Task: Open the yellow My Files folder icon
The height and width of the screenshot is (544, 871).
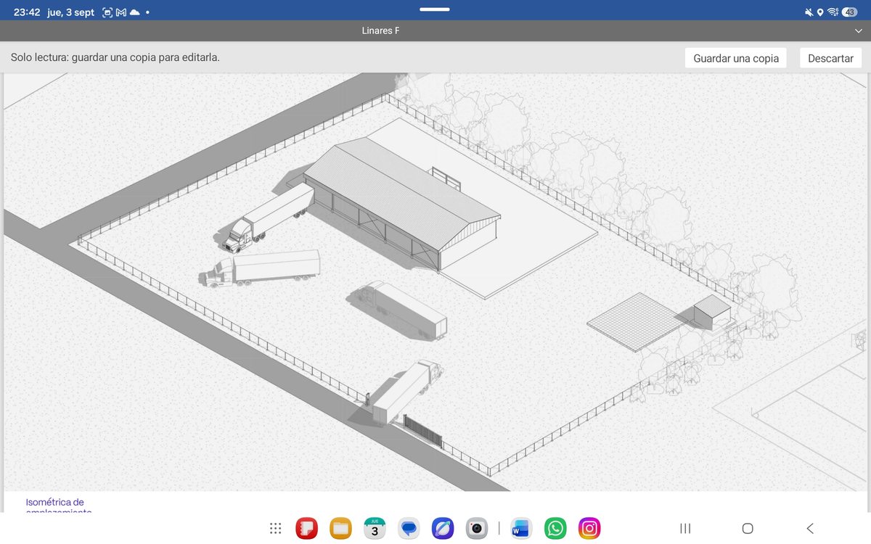Action: (x=340, y=529)
